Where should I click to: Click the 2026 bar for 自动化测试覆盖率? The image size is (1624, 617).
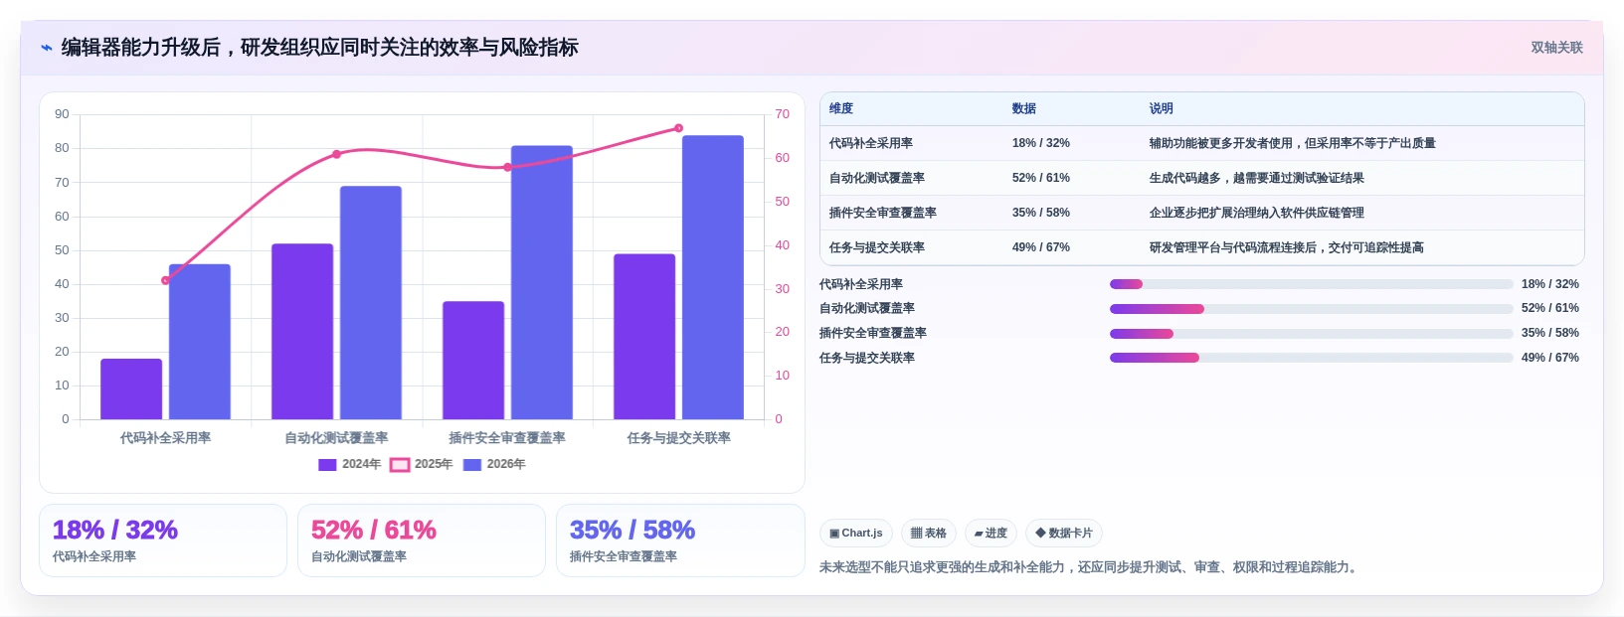click(371, 303)
